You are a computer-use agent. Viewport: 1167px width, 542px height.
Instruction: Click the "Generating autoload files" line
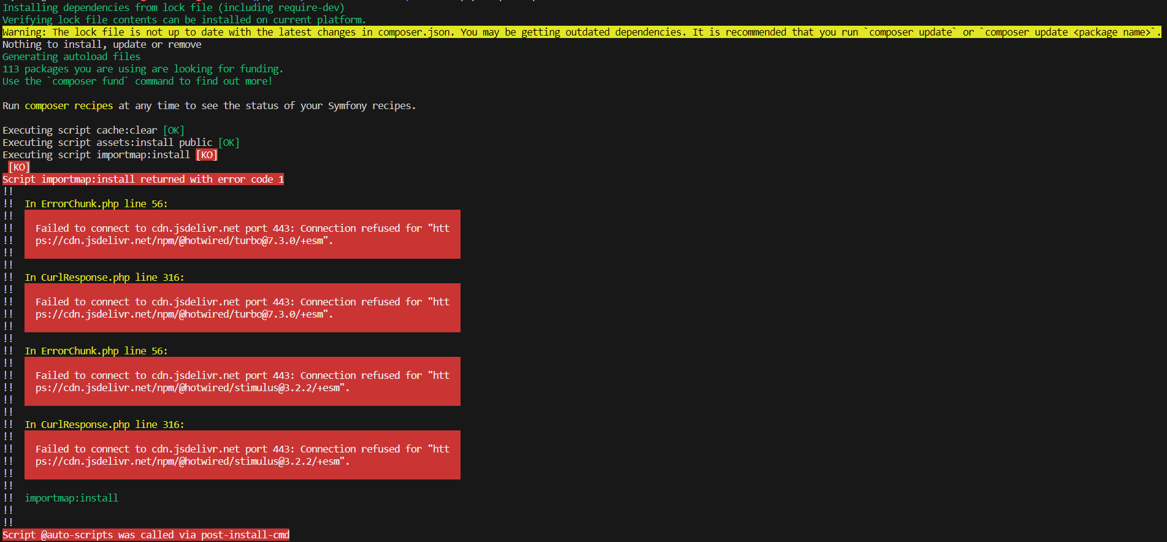[x=71, y=56]
